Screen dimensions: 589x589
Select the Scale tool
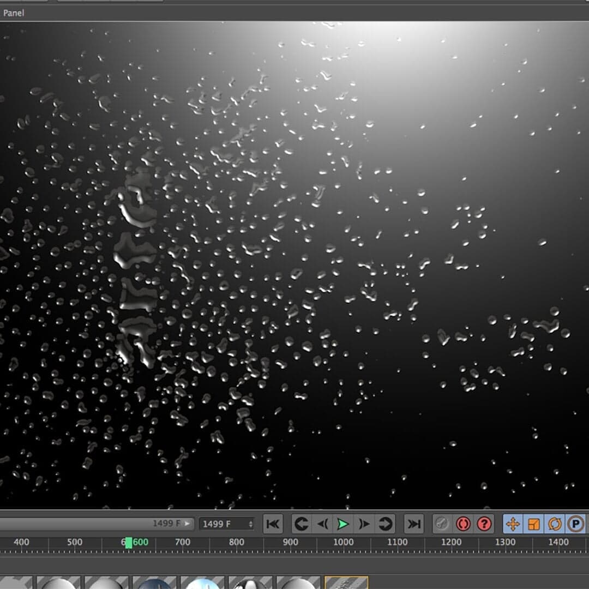click(533, 524)
